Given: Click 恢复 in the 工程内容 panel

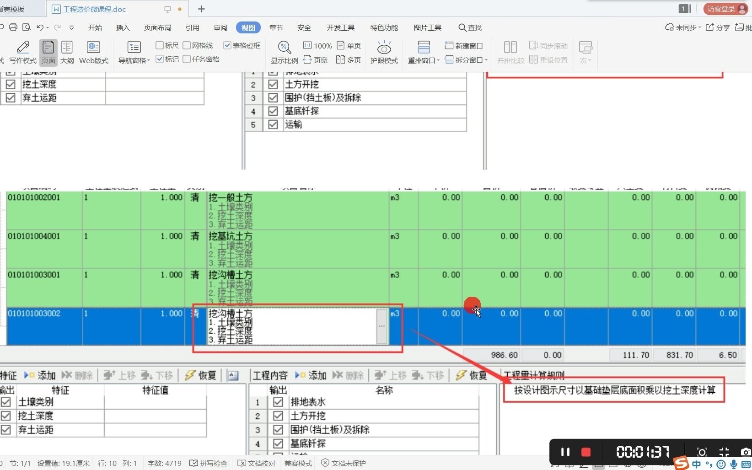Looking at the screenshot, I should (x=471, y=375).
